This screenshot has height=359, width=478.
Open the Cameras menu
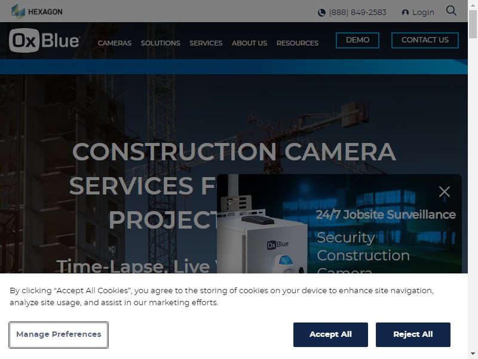(115, 43)
